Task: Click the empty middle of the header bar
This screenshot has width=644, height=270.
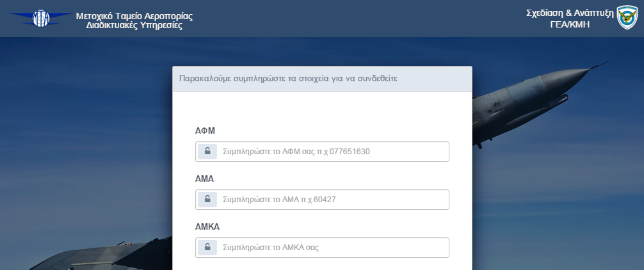Action: [x=358, y=18]
